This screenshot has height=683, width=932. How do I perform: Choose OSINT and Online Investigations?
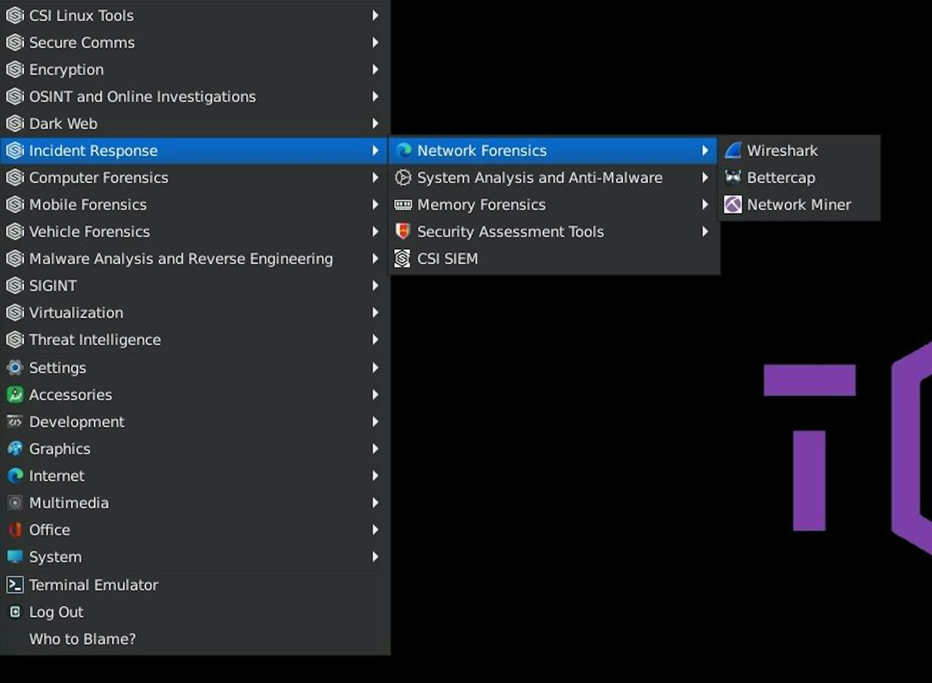(x=143, y=97)
